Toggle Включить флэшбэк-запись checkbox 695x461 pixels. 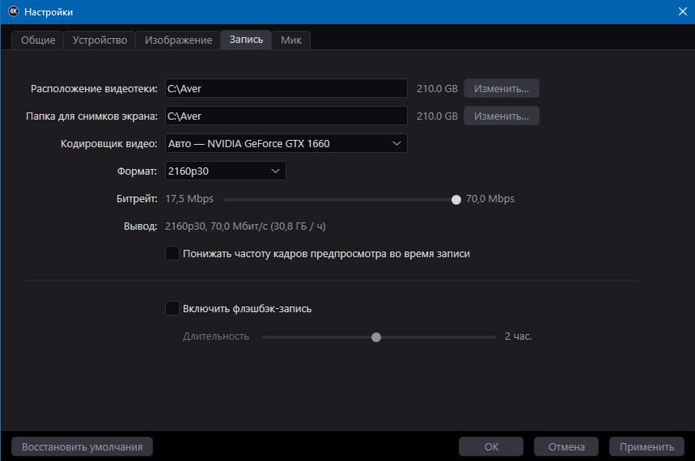click(x=172, y=308)
